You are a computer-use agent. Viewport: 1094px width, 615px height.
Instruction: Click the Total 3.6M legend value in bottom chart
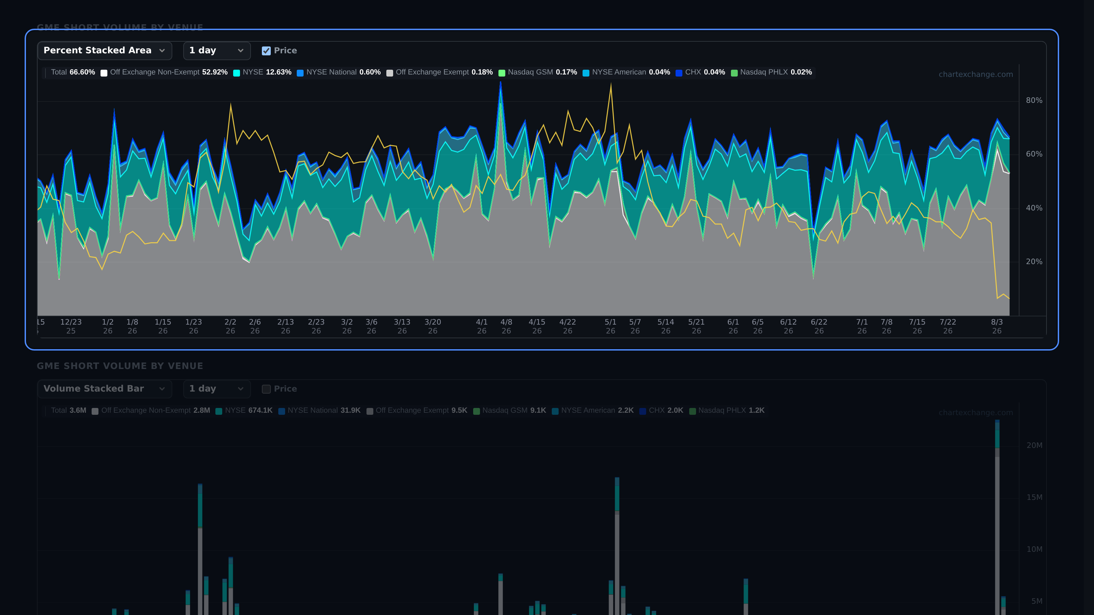68,410
